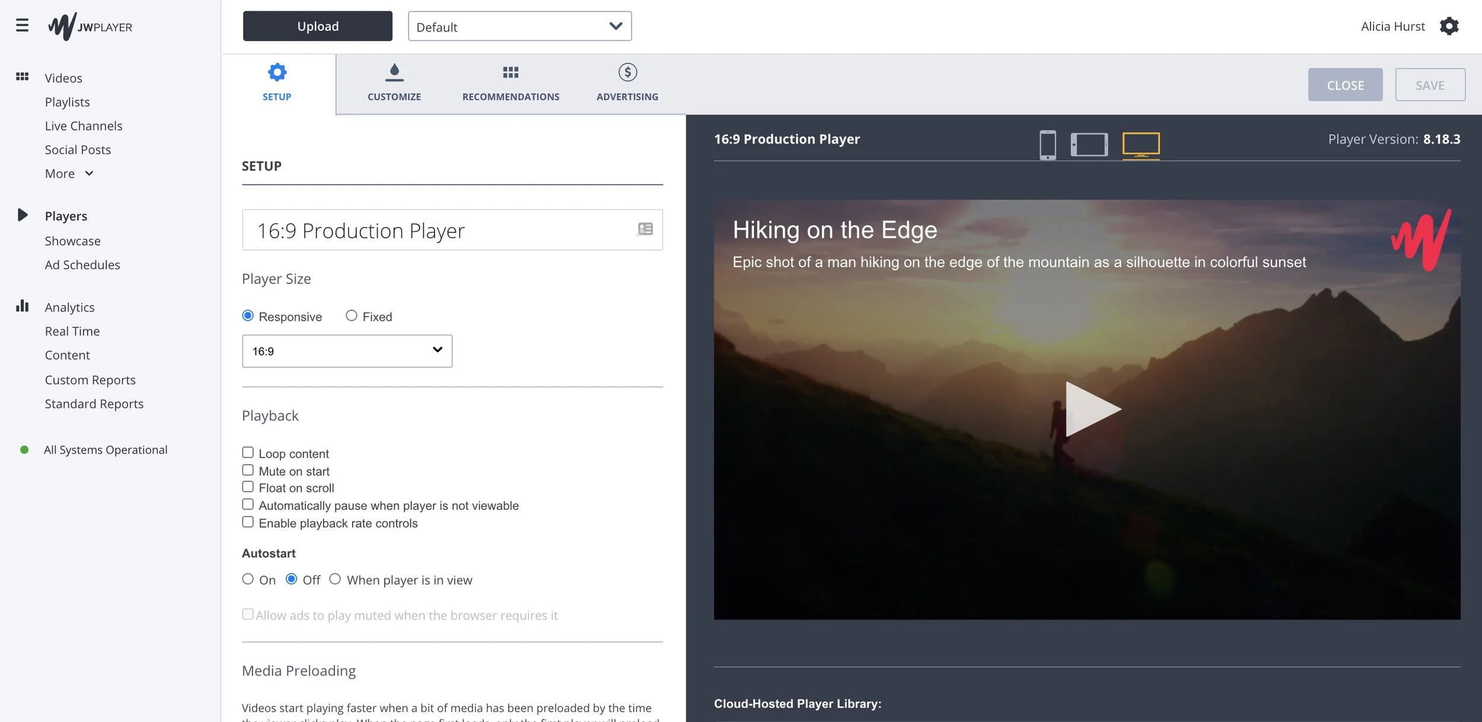
Task: Switch to the Advertising tab
Action: [x=627, y=83]
